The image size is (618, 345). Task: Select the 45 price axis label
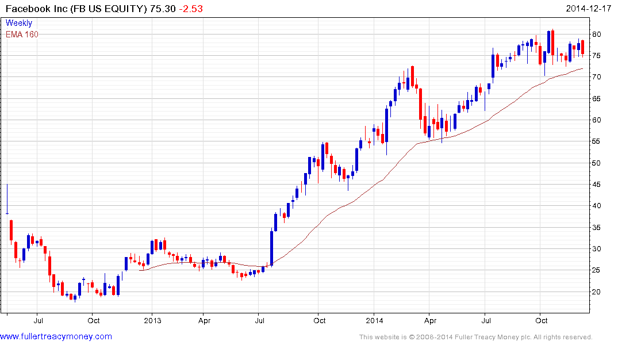(x=597, y=184)
